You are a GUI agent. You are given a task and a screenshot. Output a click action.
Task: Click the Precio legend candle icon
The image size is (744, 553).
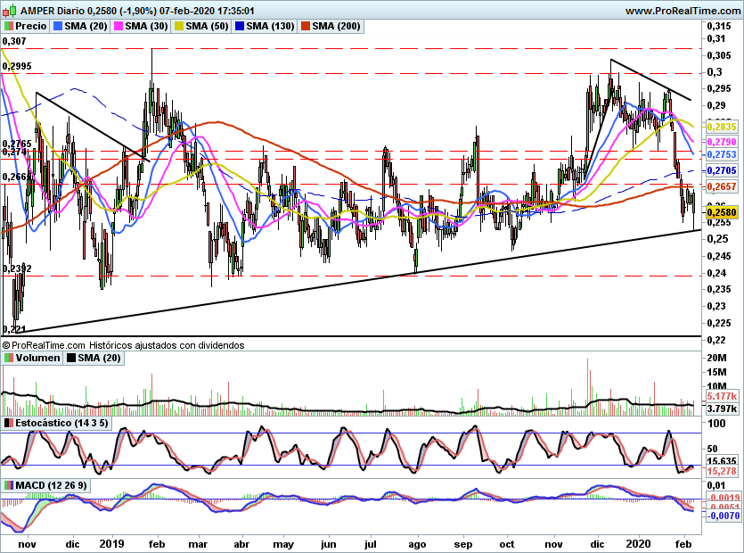[x=9, y=26]
